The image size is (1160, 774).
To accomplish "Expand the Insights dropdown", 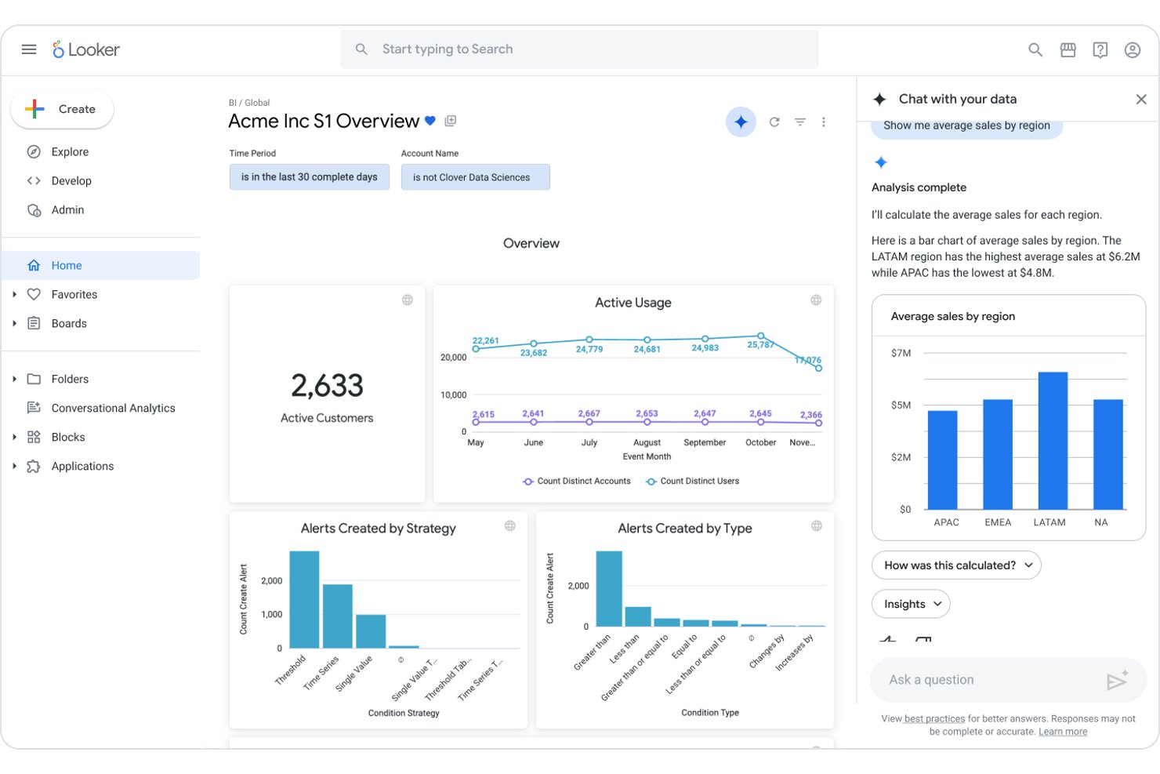I will [912, 604].
